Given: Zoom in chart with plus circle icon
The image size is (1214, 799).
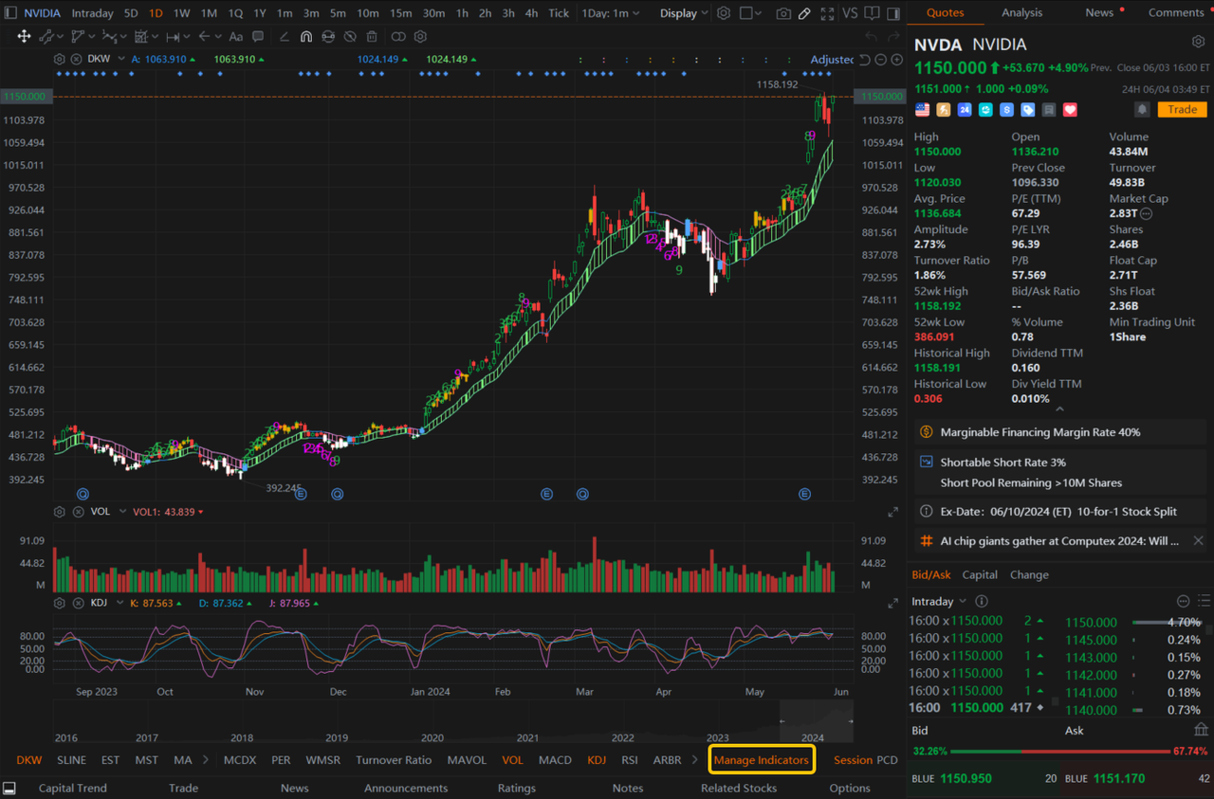Looking at the screenshot, I should pyautogui.click(x=896, y=60).
